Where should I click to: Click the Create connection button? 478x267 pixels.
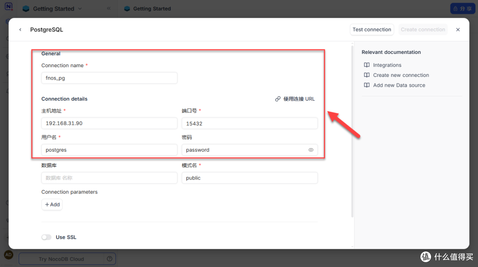click(x=423, y=30)
